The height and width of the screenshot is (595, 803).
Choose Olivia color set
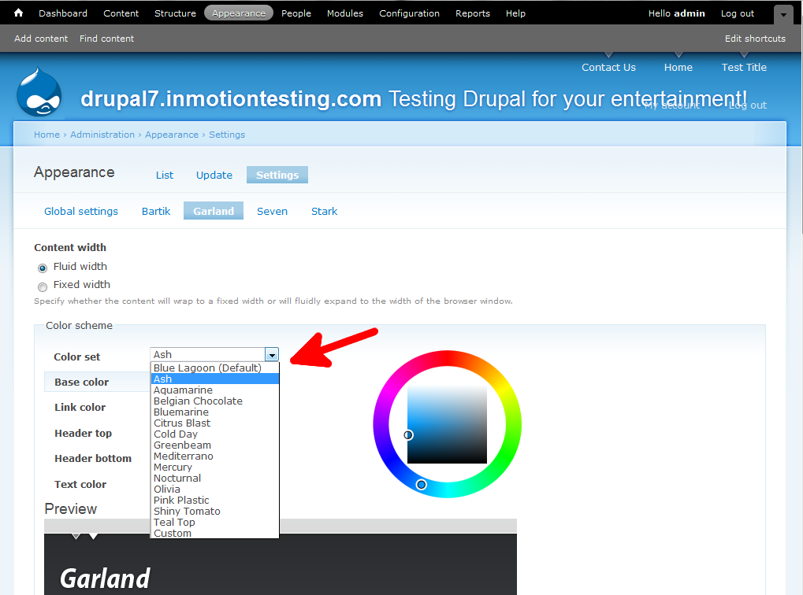[214, 489]
